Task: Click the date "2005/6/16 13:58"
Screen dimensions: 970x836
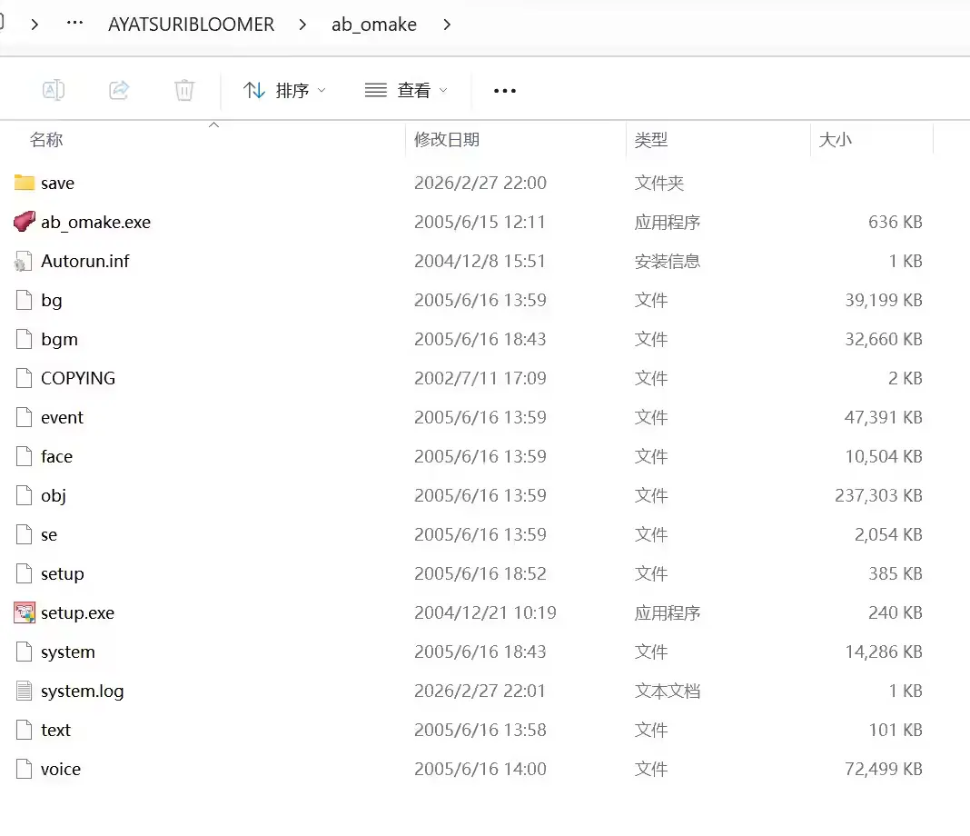Action: pyautogui.click(x=480, y=730)
